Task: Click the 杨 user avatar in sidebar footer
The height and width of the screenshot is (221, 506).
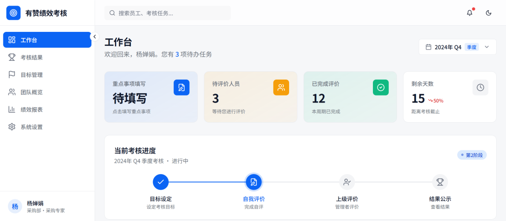Action: (15, 206)
